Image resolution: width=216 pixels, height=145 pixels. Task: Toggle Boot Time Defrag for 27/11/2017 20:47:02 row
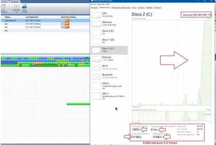[x=65, y=27]
